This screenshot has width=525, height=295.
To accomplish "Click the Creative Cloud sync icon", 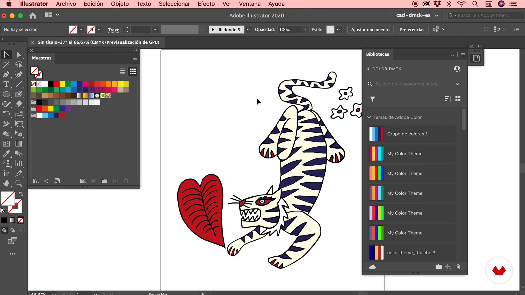I will (x=372, y=267).
